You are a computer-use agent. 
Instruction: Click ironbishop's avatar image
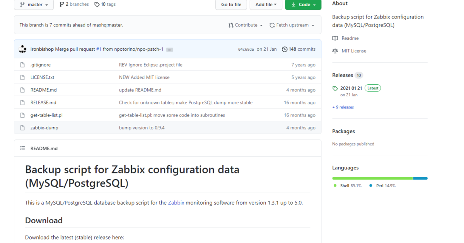click(23, 49)
